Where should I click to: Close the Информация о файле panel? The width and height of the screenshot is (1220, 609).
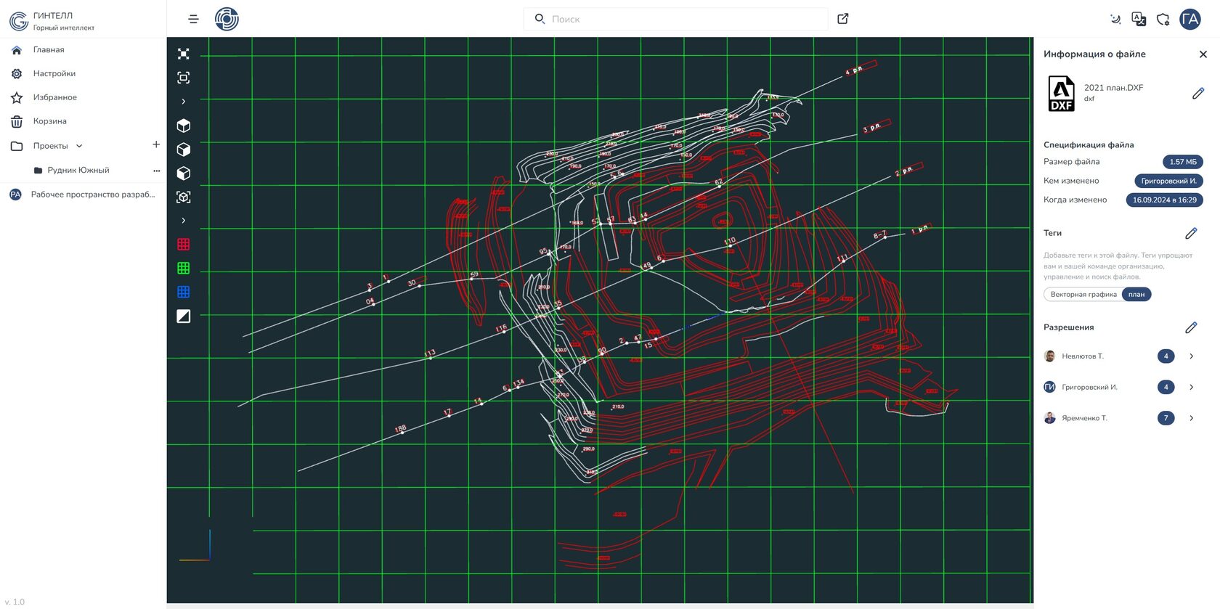pyautogui.click(x=1203, y=54)
